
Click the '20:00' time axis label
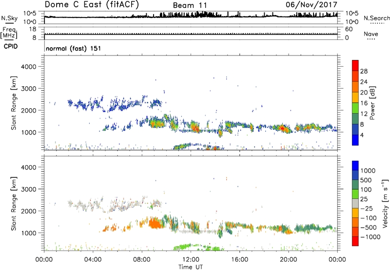click(289, 260)
